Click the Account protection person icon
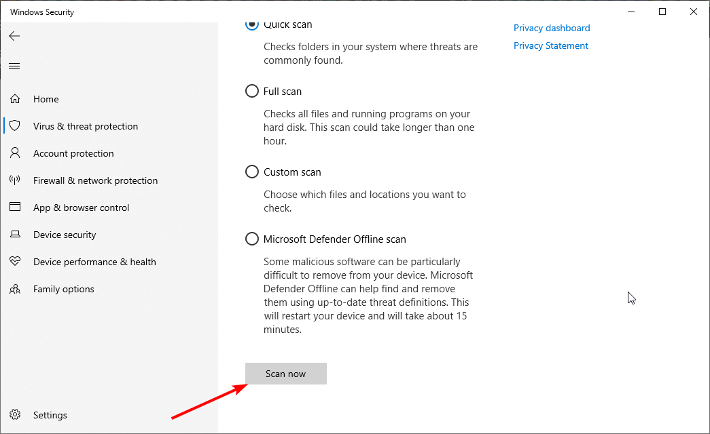Viewport: 710px width, 434px height. coord(15,153)
